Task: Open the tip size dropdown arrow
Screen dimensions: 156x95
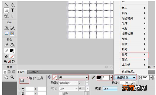Action: tap(111, 78)
